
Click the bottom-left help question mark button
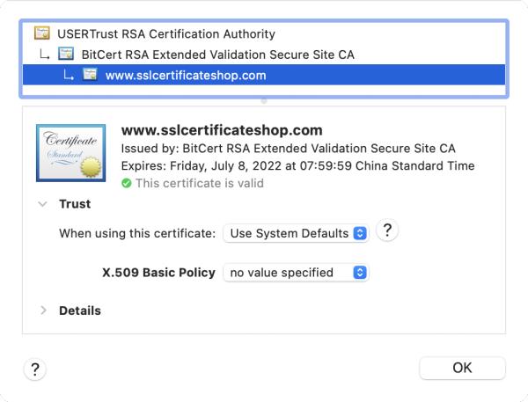click(x=34, y=369)
